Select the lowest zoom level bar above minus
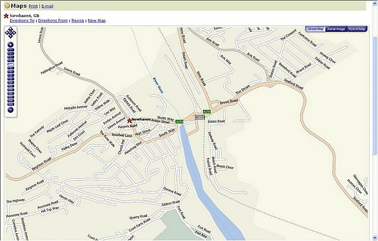 [11, 104]
